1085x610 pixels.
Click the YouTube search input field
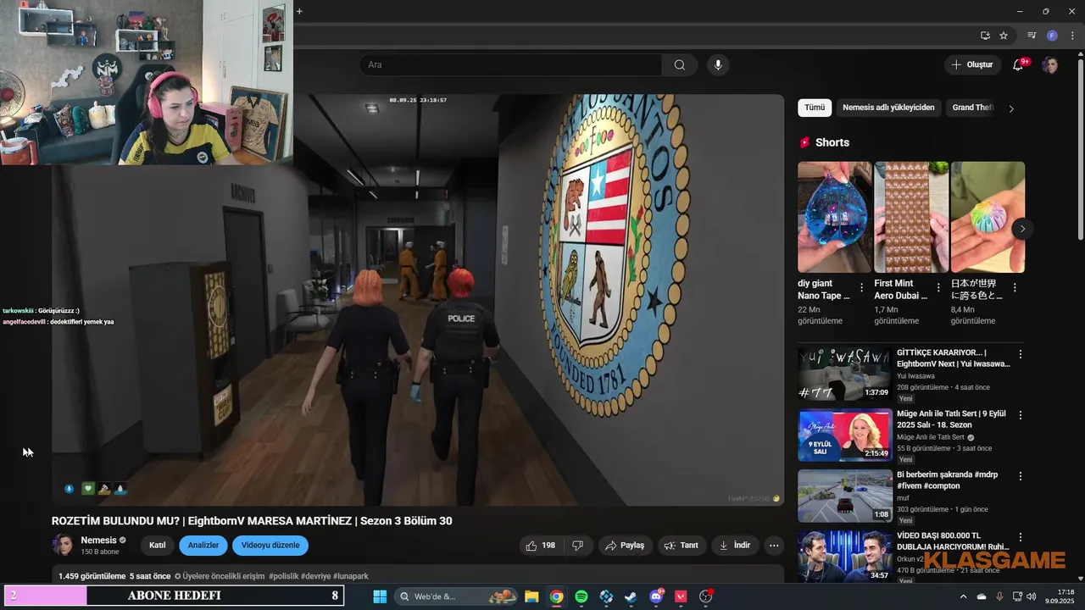coord(511,65)
